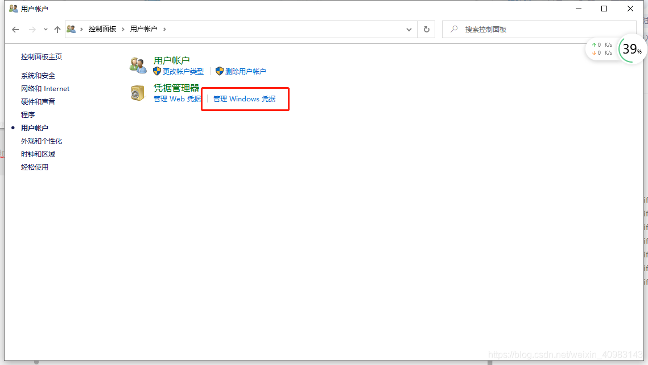
Task: Open 控制面板主页 in the sidebar
Action: (42, 57)
